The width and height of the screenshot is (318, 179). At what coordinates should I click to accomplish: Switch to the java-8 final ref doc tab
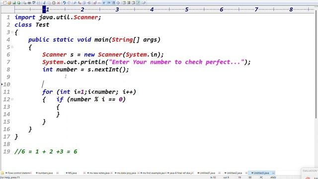click(180, 173)
